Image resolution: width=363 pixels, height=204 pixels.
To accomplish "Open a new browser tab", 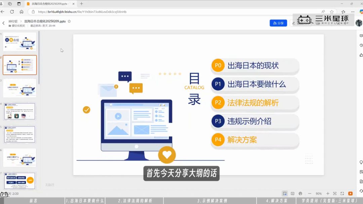I will point(81,4).
